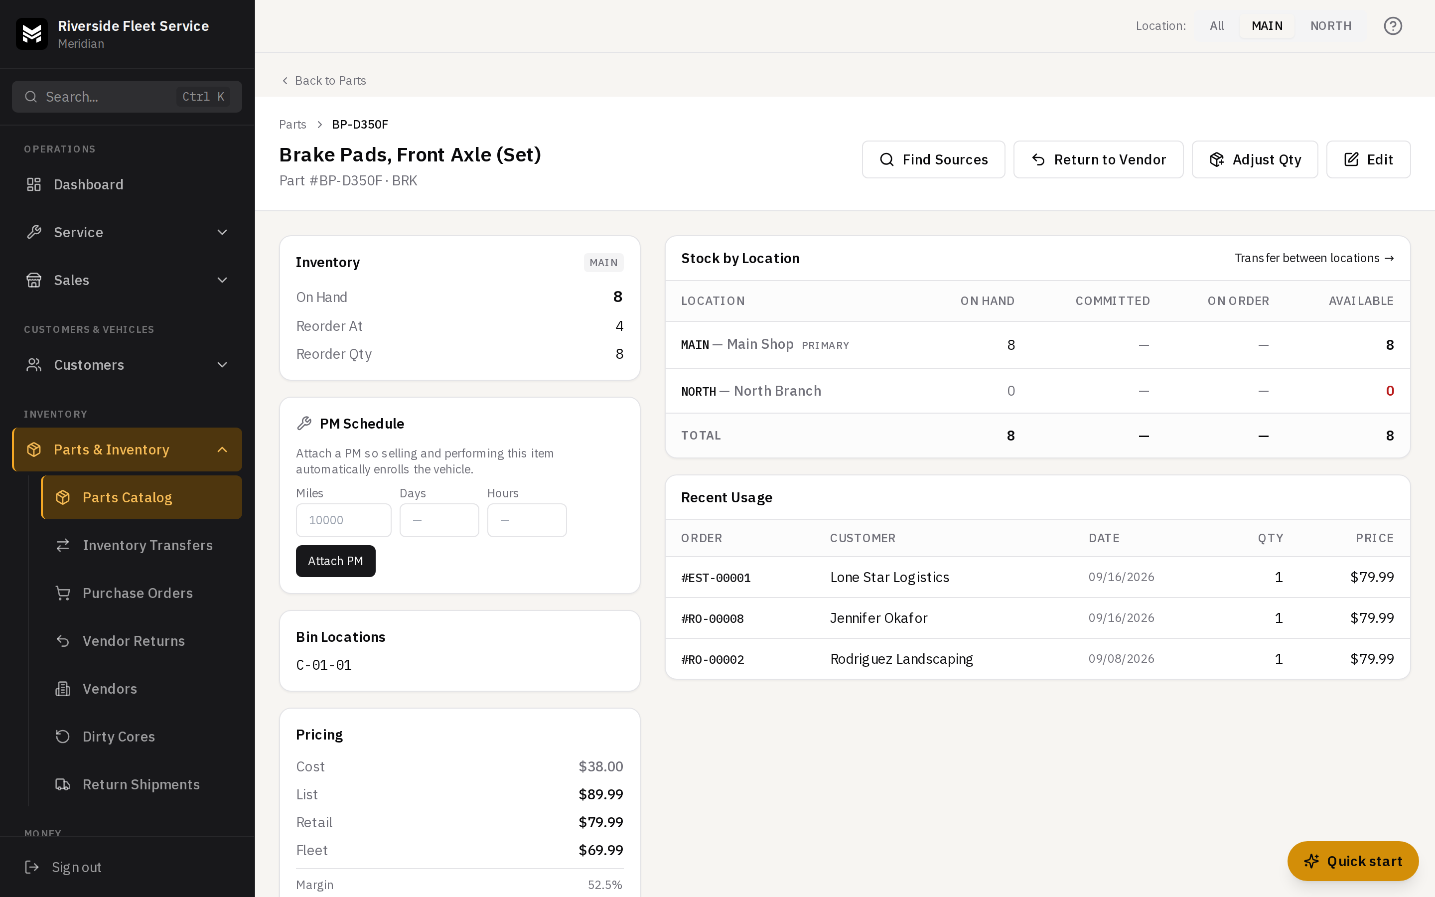Collapse the Parts & Inventory section chevron
Image resolution: width=1435 pixels, height=897 pixels.
[222, 449]
